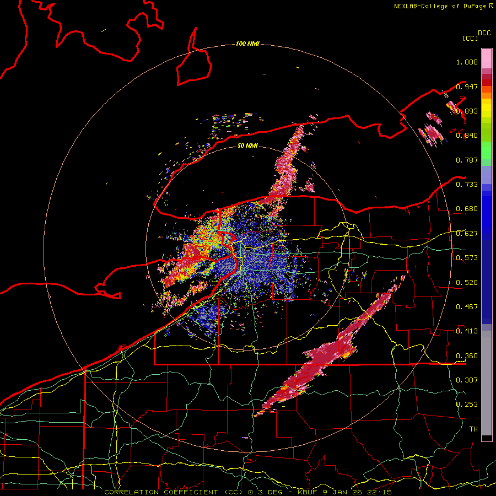Click the KBUF 9 JAN 26 22:15 timestamp

tap(345, 492)
